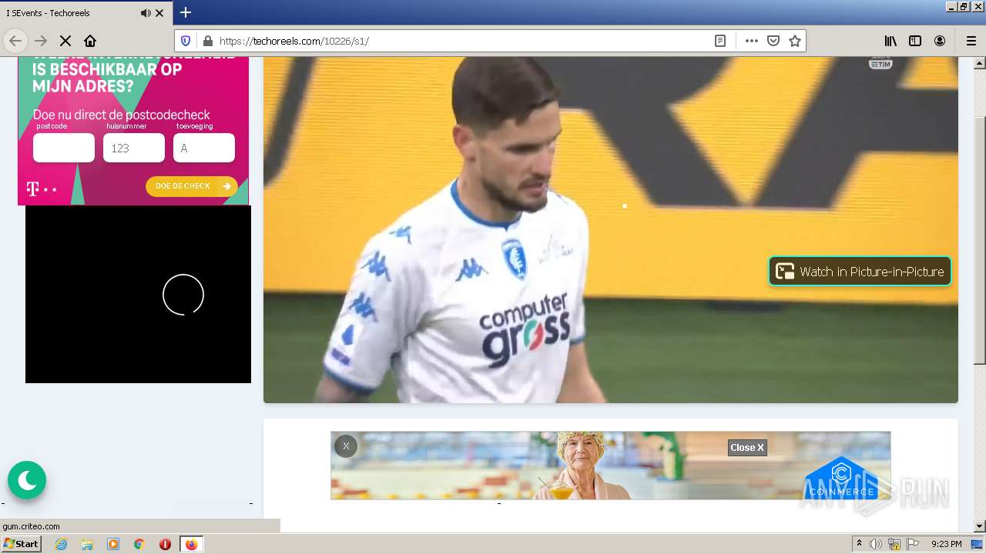Toggle dark mode moon button

[x=27, y=480]
